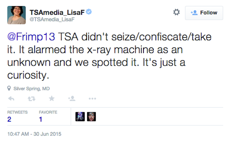Image resolution: width=230 pixels, height=143 pixels.
Task: Open the three-dots more options menu
Action: [x=92, y=99]
